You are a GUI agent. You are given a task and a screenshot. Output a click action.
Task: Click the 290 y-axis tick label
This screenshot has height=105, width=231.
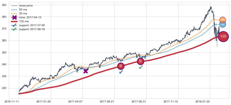click(5, 5)
